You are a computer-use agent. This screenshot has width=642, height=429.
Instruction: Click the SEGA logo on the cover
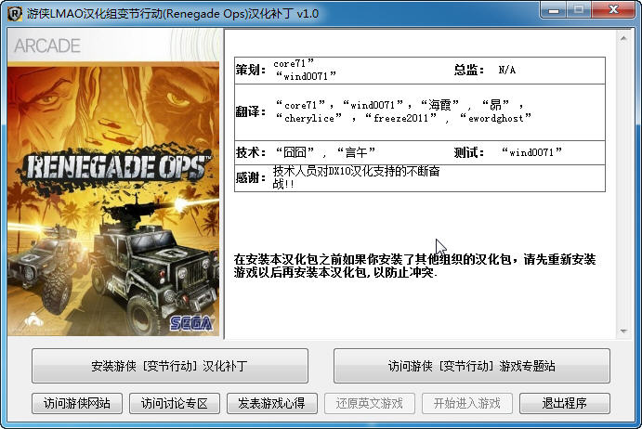click(191, 323)
